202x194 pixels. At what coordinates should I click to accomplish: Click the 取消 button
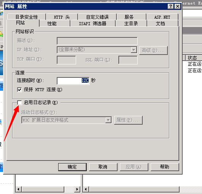click(x=103, y=167)
